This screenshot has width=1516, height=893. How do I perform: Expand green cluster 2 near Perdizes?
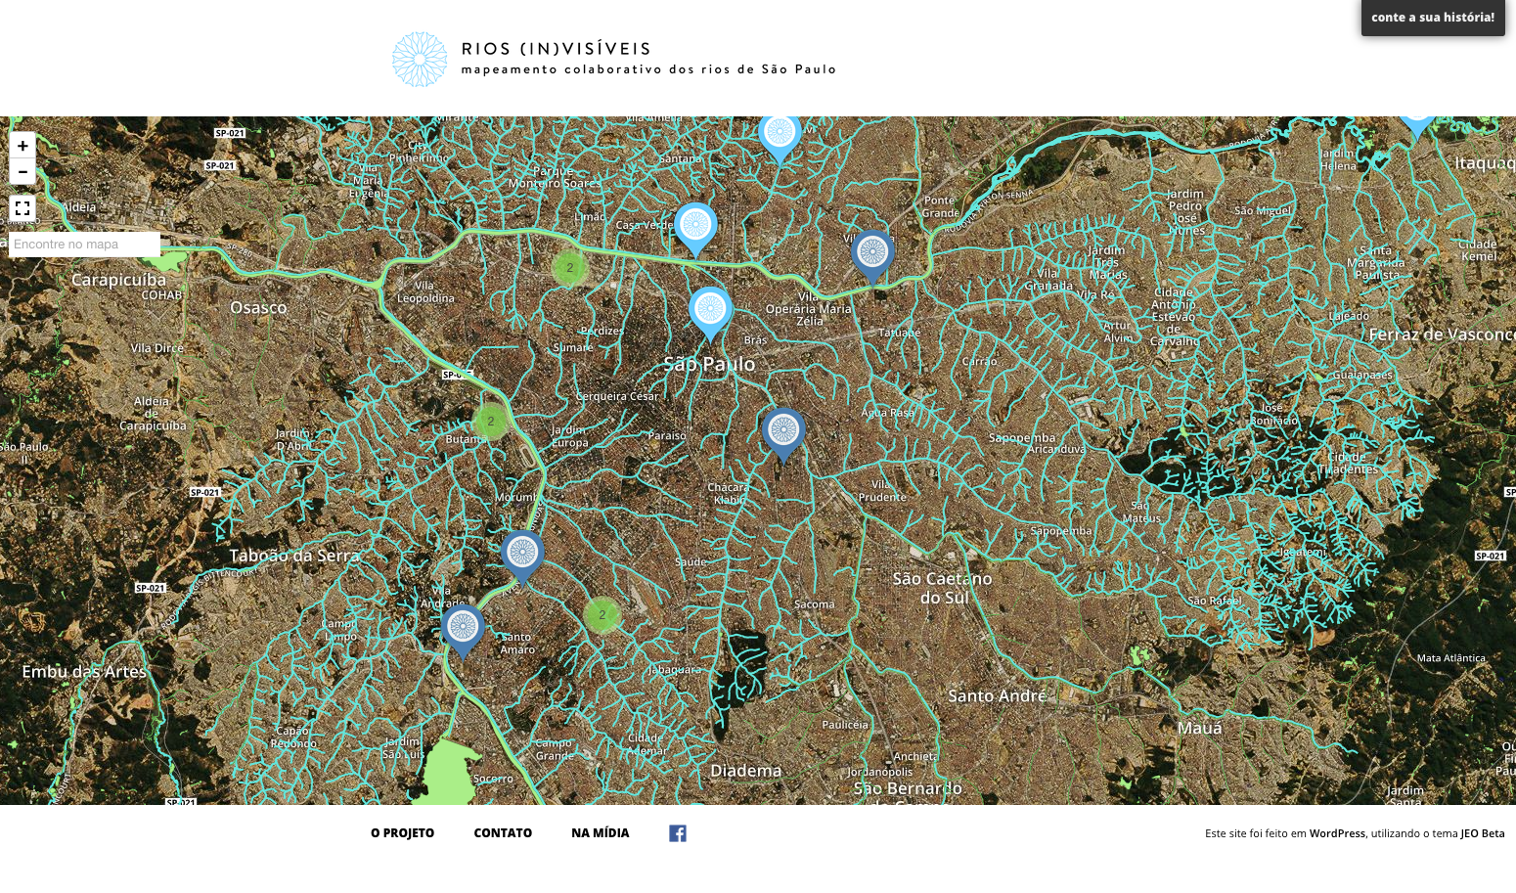coord(569,268)
